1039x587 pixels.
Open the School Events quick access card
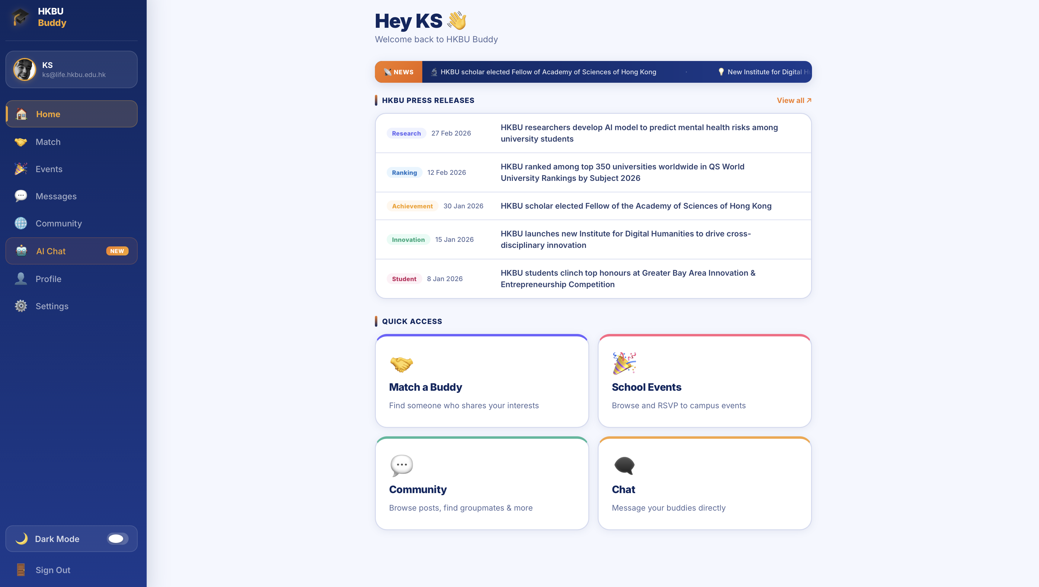click(704, 381)
